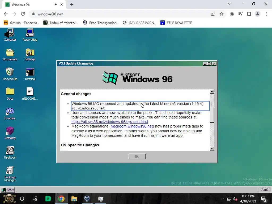Open File Explorer from the taskbar
This screenshot has width=272, height=204.
[x=74, y=199]
